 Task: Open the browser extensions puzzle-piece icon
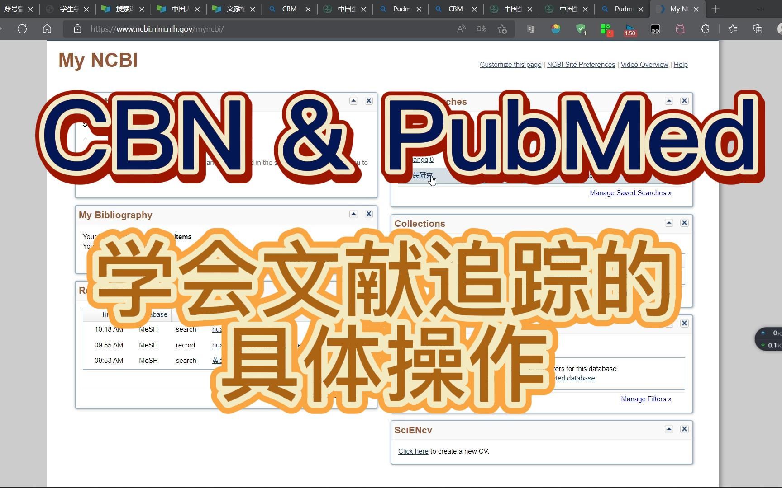point(705,29)
